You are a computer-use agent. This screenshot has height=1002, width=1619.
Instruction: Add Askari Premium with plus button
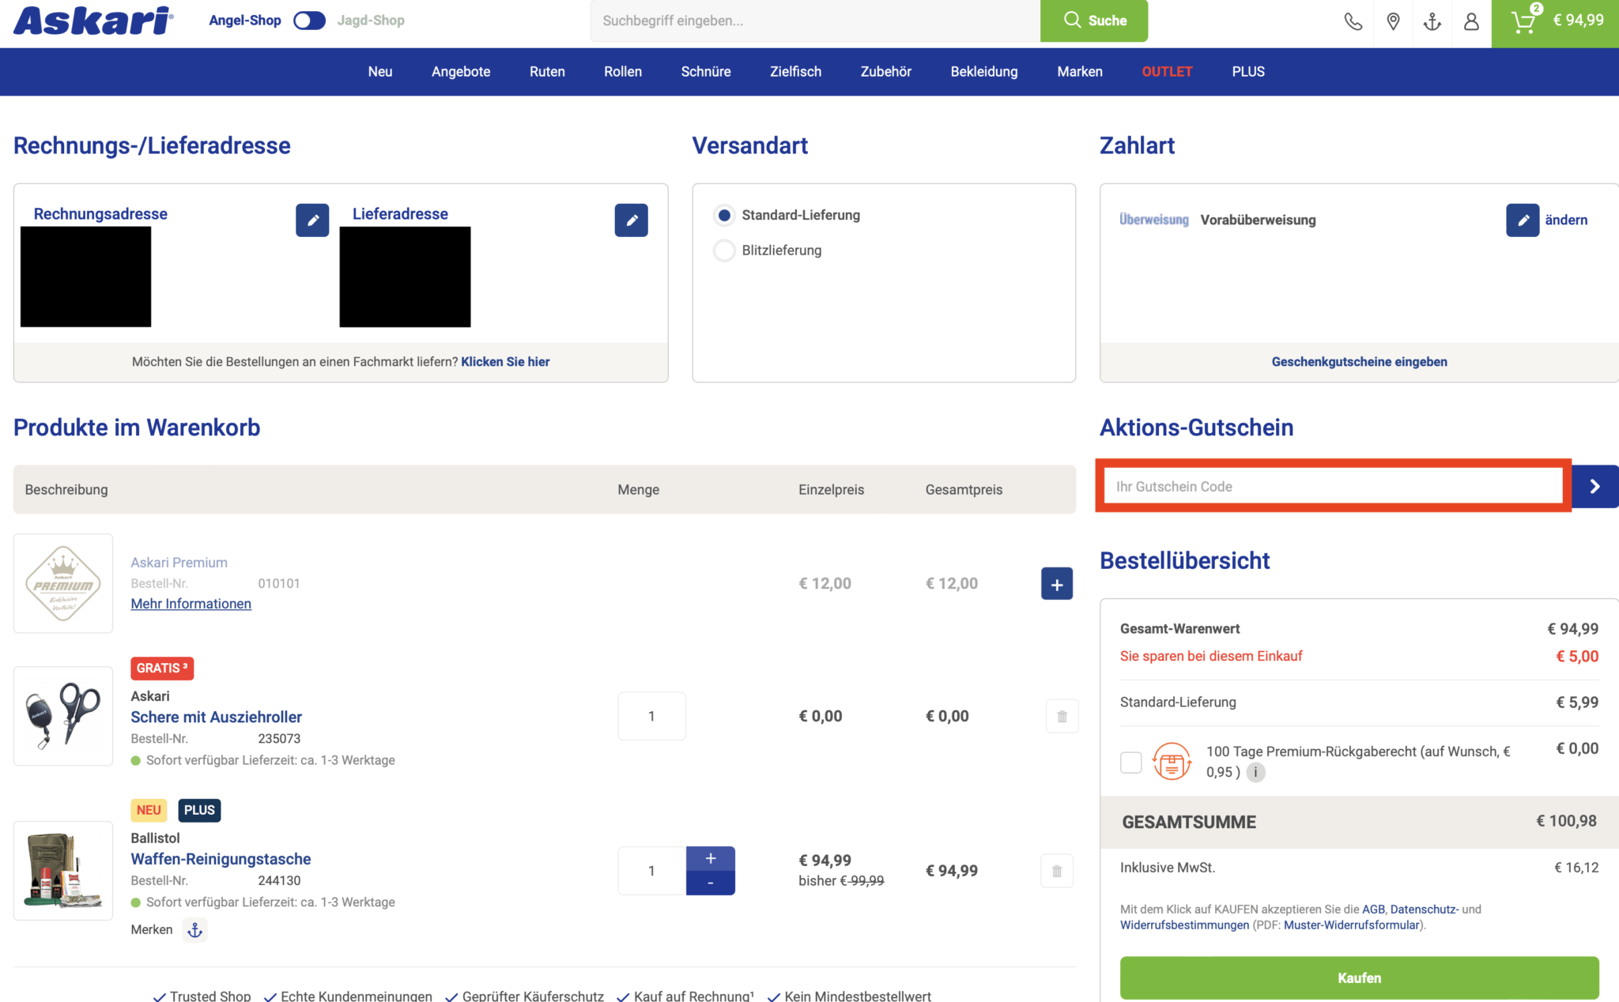(x=1056, y=584)
